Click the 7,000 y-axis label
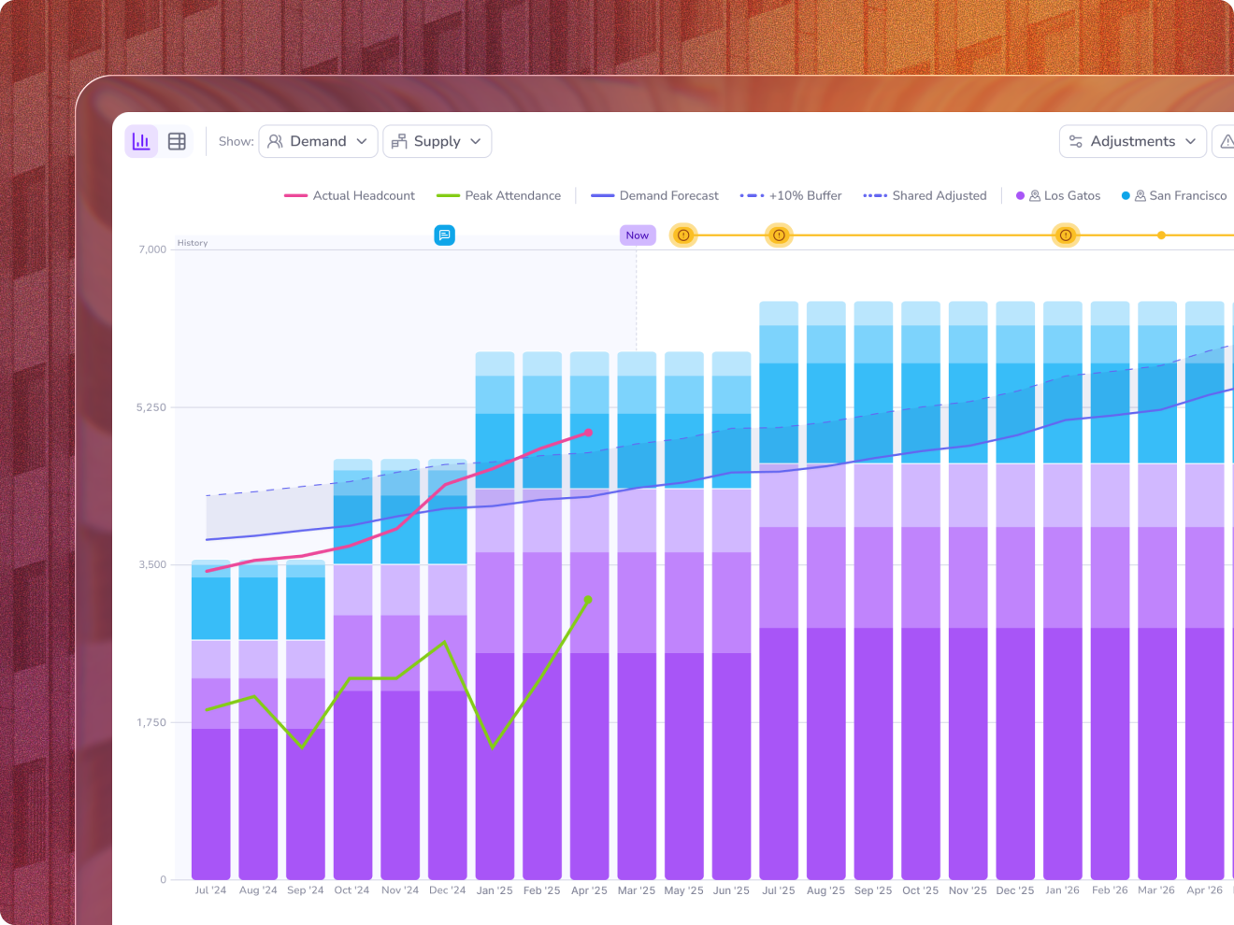 click(152, 249)
